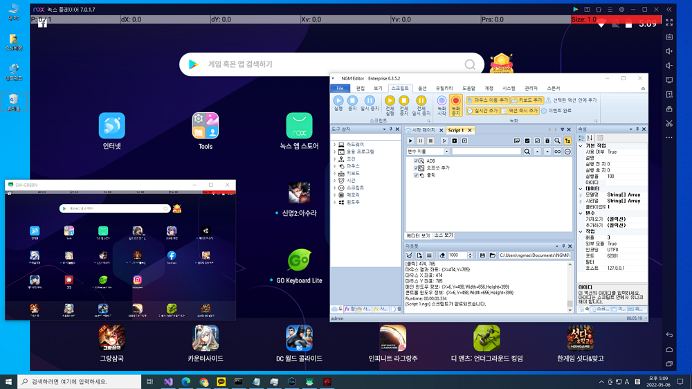Click the Windows taskbar search box
This screenshot has width=692, height=389.
[x=80, y=381]
